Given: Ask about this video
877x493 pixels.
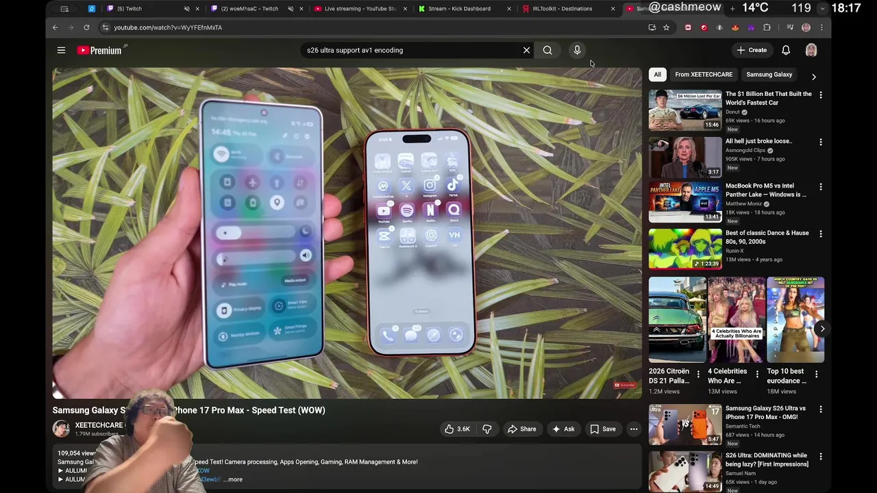Looking at the screenshot, I should 563,429.
